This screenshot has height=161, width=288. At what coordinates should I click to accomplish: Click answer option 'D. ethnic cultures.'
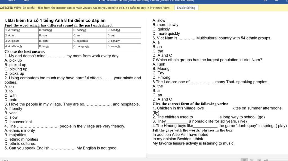20,144
